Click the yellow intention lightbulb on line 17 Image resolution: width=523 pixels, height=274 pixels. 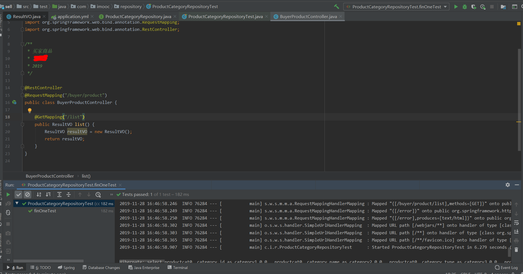[x=30, y=110]
